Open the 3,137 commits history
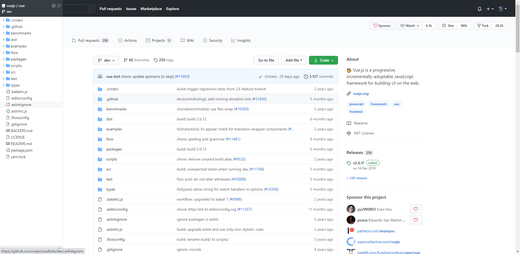 (318, 76)
